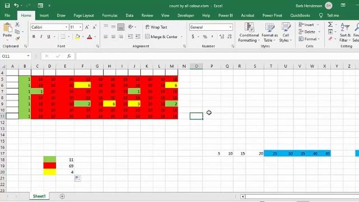The image size is (359, 202).
Task: Select the Sheet1 tab
Action: coord(39,196)
